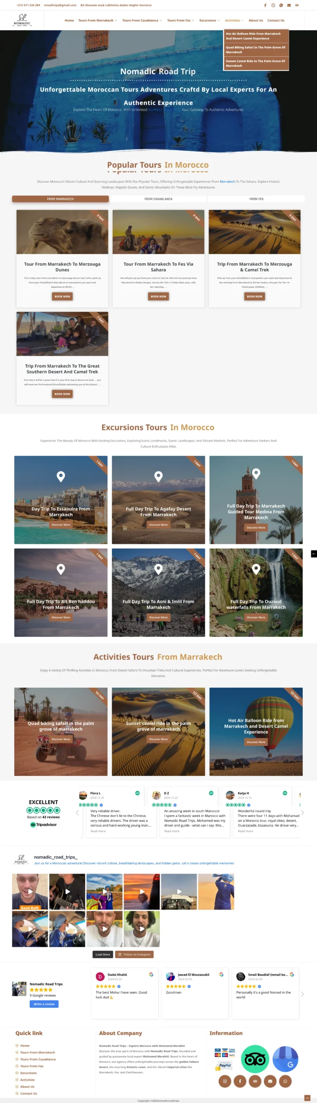Screen dimensions: 317x1103
Task: Open the Contact Us menu item
Action: (276, 20)
